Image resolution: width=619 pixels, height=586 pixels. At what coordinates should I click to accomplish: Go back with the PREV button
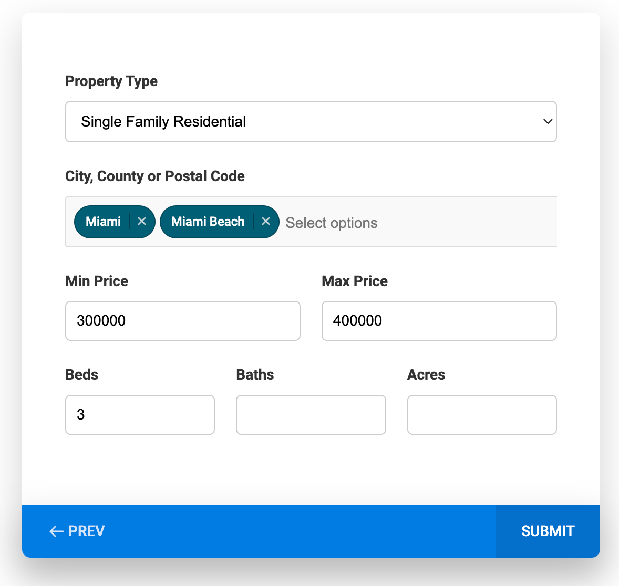click(77, 531)
